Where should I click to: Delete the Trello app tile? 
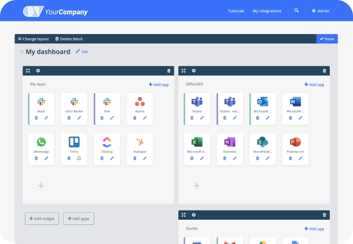click(69, 158)
